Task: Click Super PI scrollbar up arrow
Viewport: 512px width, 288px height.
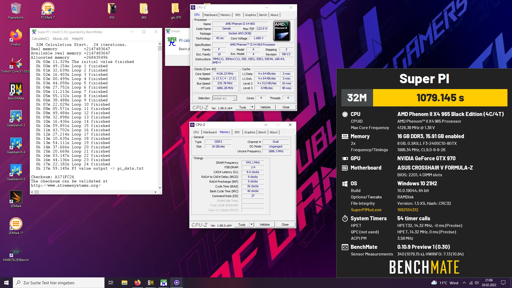Action: click(160, 44)
